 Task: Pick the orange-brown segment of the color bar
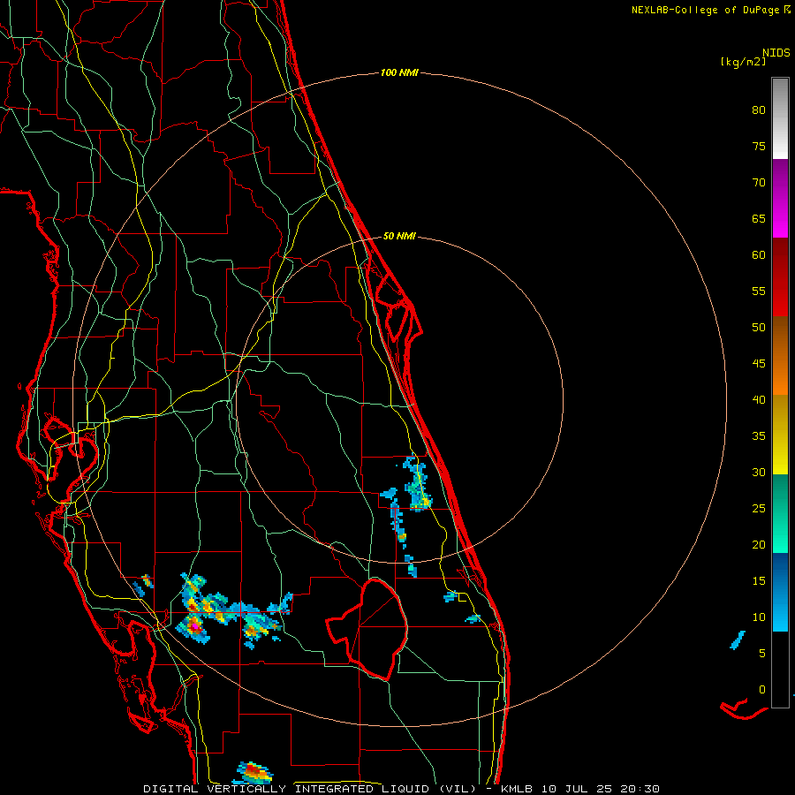click(780, 355)
